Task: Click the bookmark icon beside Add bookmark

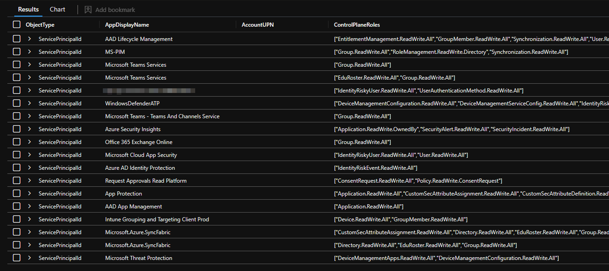Action: pyautogui.click(x=88, y=10)
